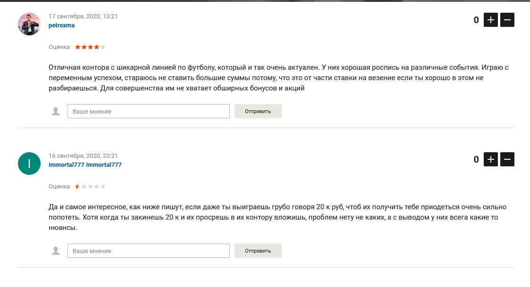Send reply with 'Отправить' under Immortal777's review

[258, 251]
